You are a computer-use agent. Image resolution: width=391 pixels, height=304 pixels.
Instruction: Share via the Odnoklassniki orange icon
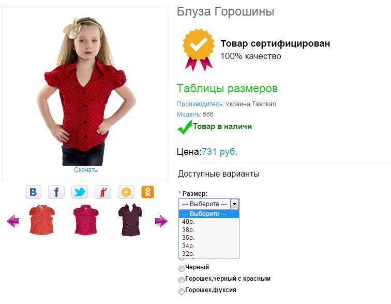tap(147, 192)
